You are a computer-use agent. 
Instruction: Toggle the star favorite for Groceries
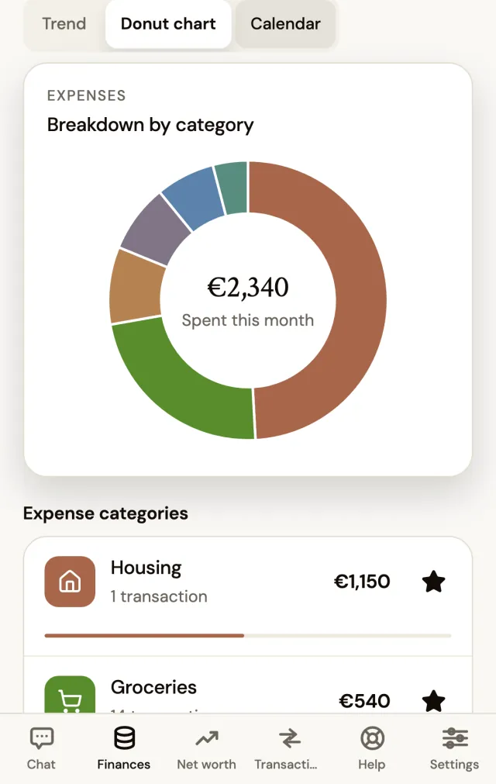(x=433, y=700)
